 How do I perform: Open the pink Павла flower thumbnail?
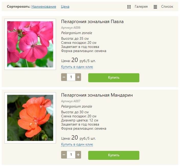[x=30, y=44]
